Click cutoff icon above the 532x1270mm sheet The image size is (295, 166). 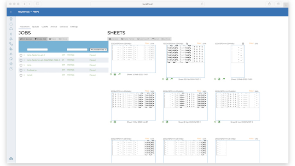(x=243, y=43)
